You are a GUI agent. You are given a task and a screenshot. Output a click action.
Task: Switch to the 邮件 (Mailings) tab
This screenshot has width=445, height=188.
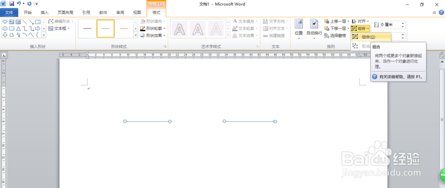pos(103,12)
